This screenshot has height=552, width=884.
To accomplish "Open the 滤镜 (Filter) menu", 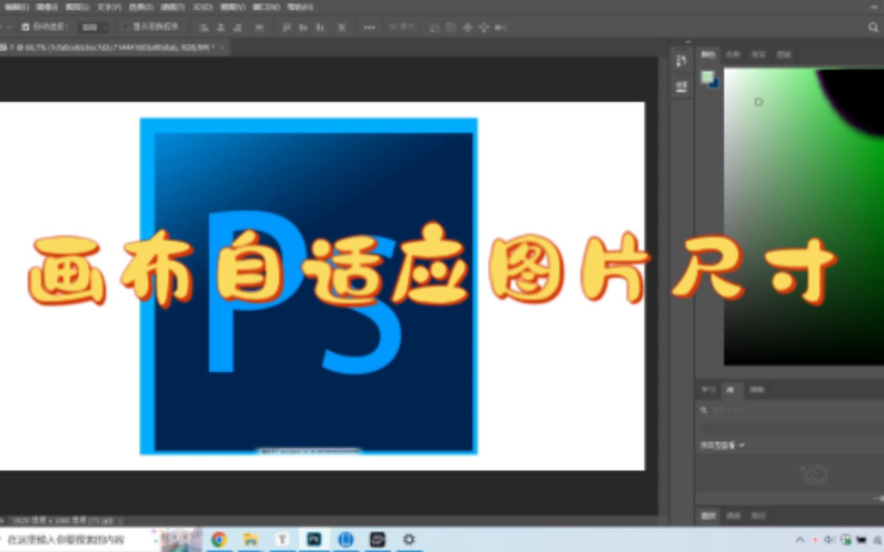I will click(x=172, y=7).
